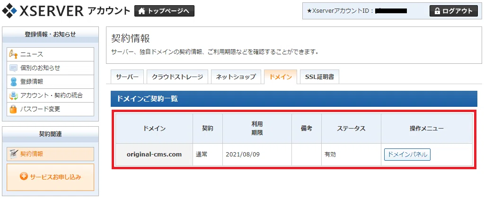Click the person icon beside 登録情報
Screen dimensions: 484x199
pos(14,82)
